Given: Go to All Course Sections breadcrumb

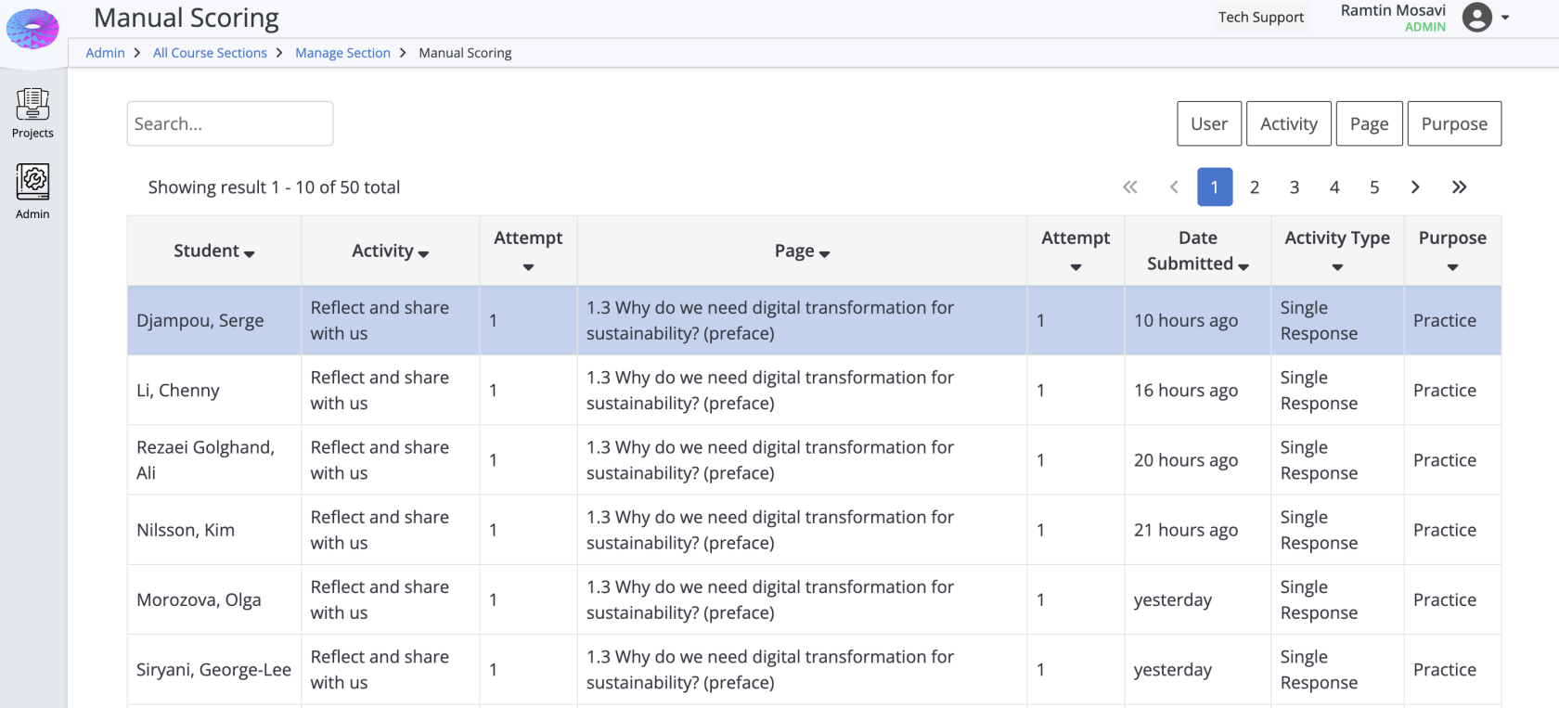Looking at the screenshot, I should (210, 53).
